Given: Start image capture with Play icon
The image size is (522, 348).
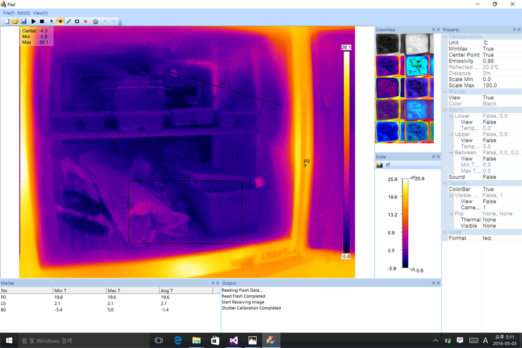Looking at the screenshot, I should [34, 21].
